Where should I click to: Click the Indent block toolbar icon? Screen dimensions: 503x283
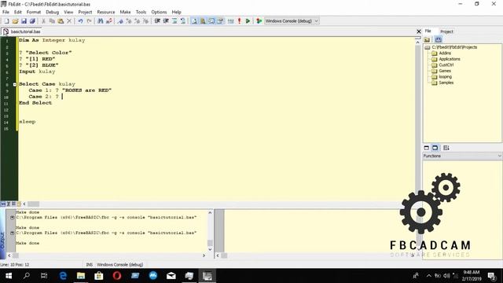click(x=157, y=21)
